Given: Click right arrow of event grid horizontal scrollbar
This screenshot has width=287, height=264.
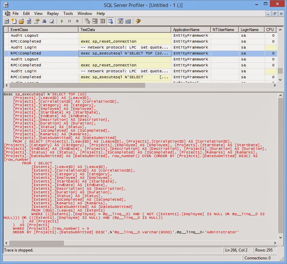Looking at the screenshot, I should (x=274, y=85).
